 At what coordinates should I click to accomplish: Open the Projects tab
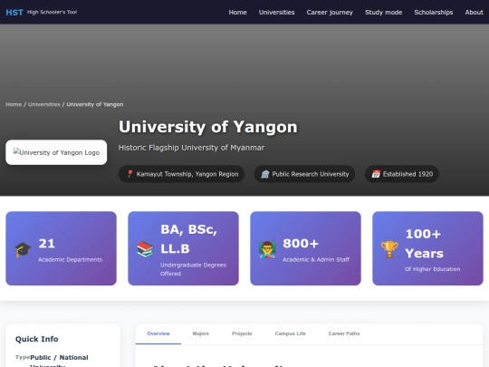point(242,333)
